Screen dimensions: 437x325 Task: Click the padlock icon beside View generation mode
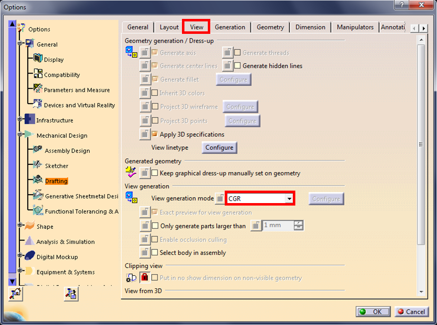click(x=219, y=198)
